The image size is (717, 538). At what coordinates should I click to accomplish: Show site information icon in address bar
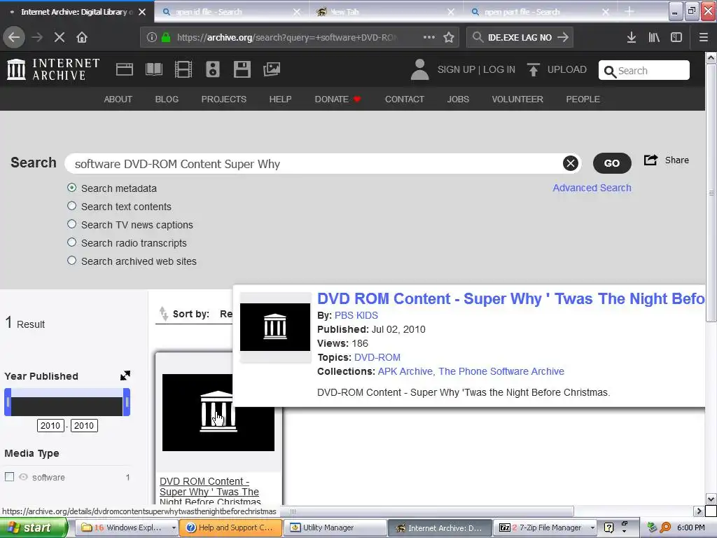coord(152,37)
